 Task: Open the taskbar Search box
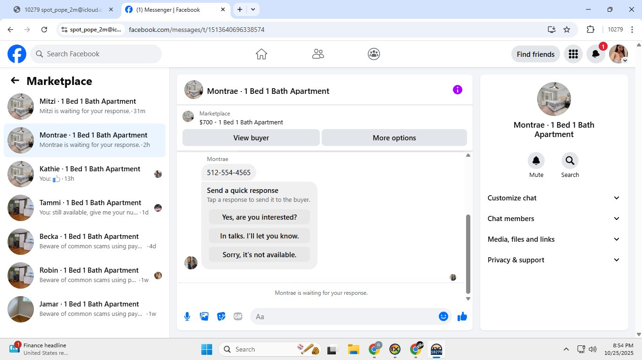coord(270,349)
